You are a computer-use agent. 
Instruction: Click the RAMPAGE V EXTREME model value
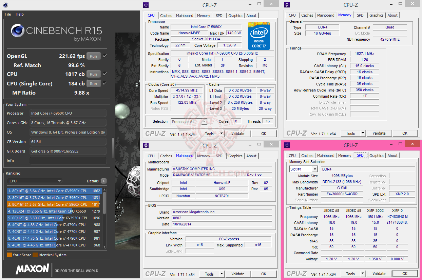(x=204, y=175)
